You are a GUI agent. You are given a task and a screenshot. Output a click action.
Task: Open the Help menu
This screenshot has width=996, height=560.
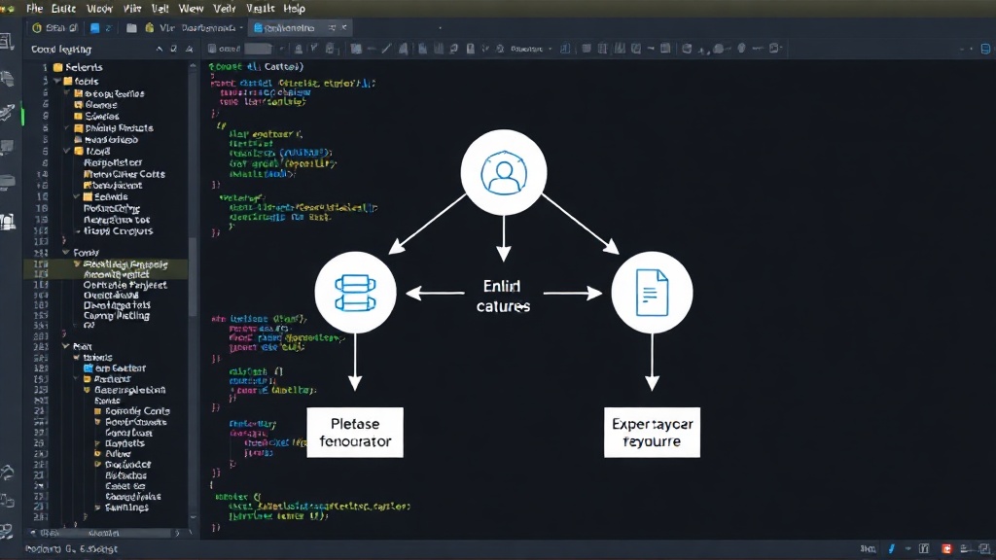click(294, 8)
